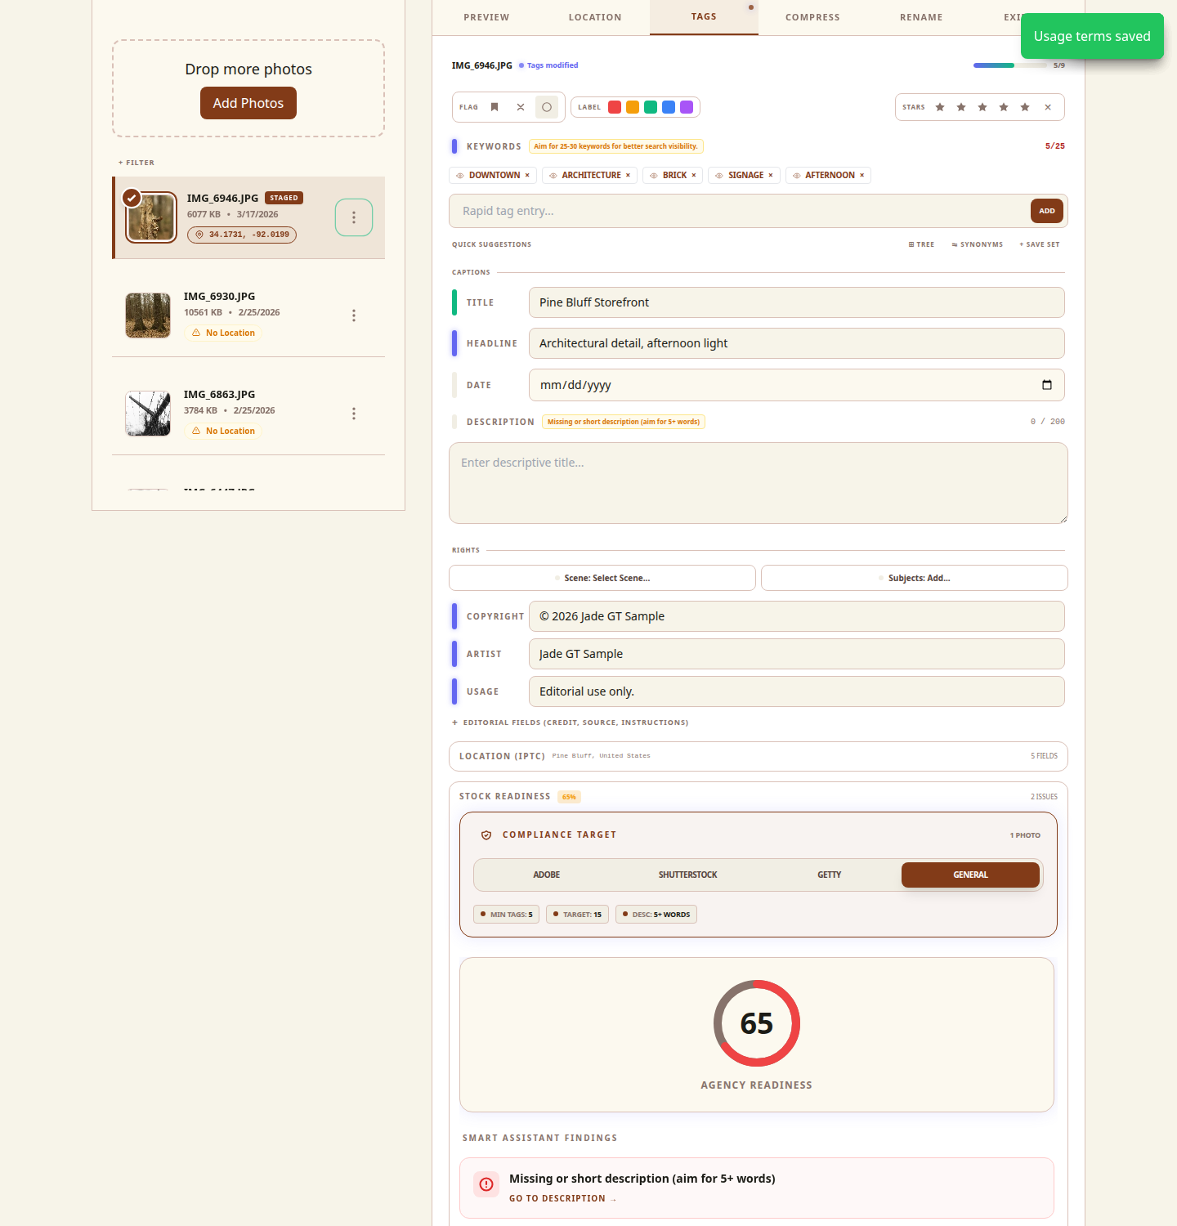1177x1226 pixels.
Task: Open the Scene selector dropdown
Action: [602, 578]
